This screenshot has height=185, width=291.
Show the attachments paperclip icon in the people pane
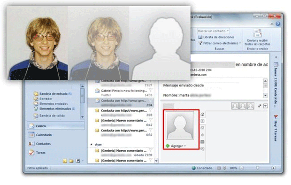202,135
